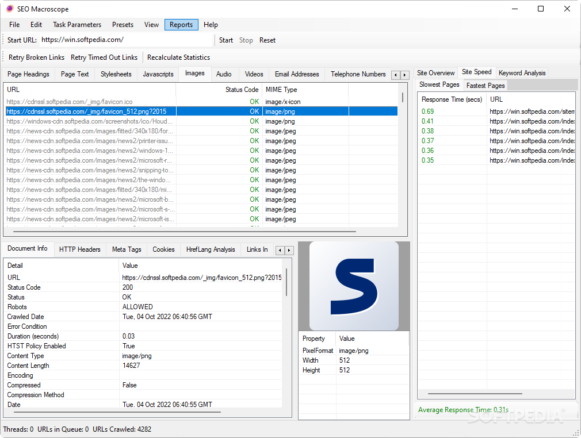Image resolution: width=581 pixels, height=438 pixels.
Task: Open the View menu
Action: tap(151, 25)
